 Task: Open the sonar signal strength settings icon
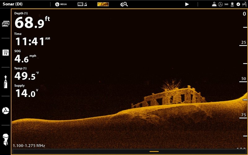pyautogui.click(x=82, y=4)
